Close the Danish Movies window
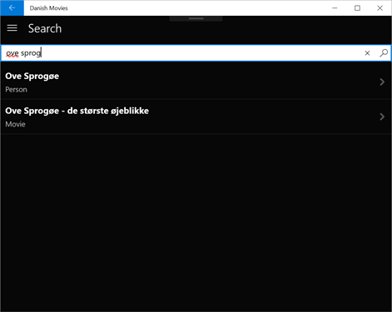 click(x=380, y=8)
